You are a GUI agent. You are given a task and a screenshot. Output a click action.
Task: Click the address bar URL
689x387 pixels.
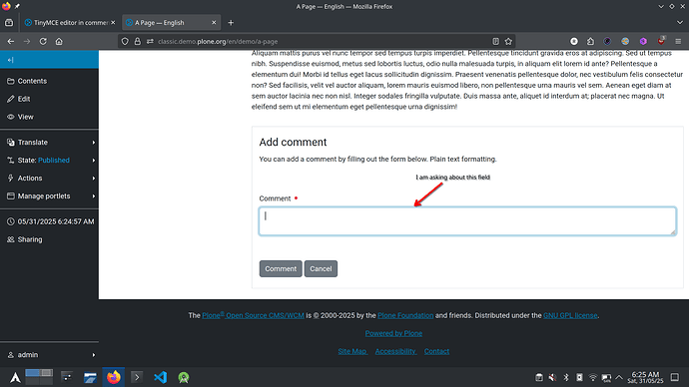click(218, 41)
